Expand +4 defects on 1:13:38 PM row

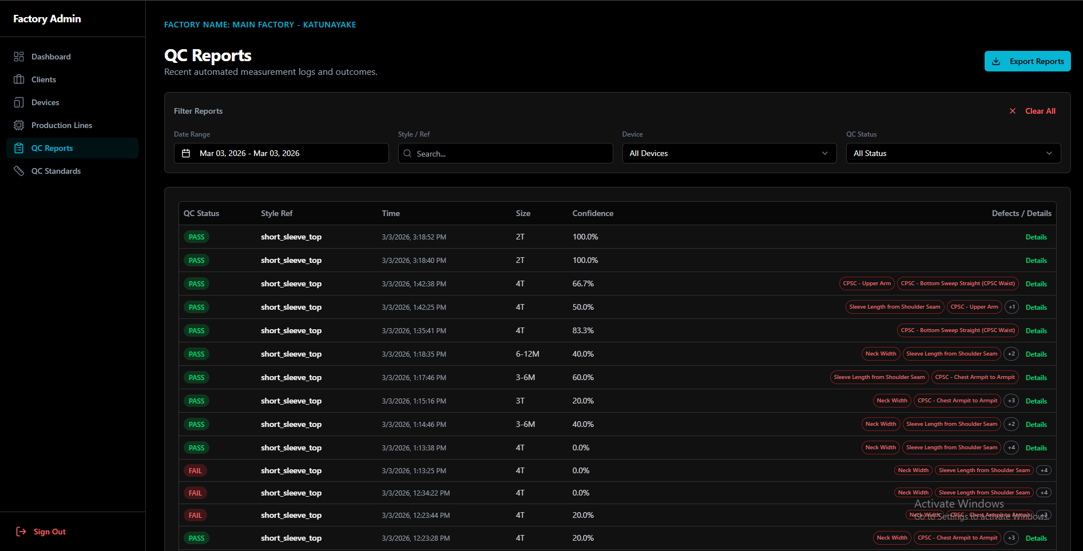[1011, 448]
